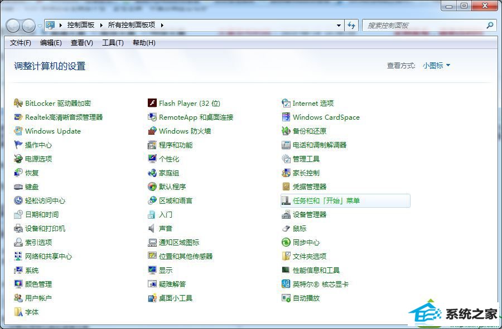Click the 同步中心 green icon
The height and width of the screenshot is (329, 502).
tap(286, 243)
